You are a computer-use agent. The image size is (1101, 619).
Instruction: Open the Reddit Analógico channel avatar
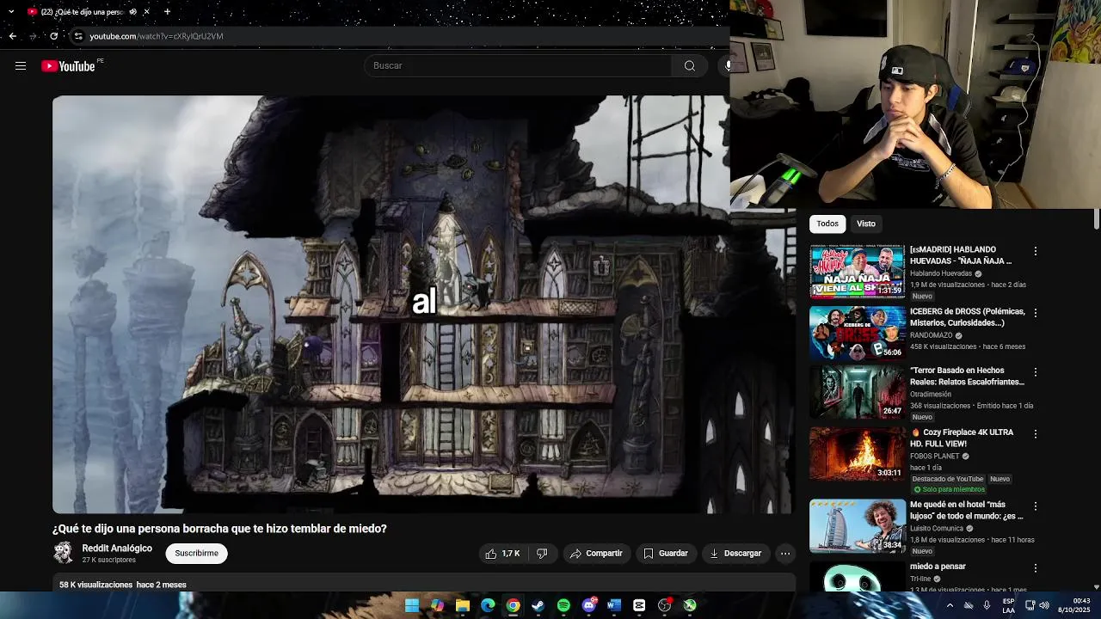63,553
